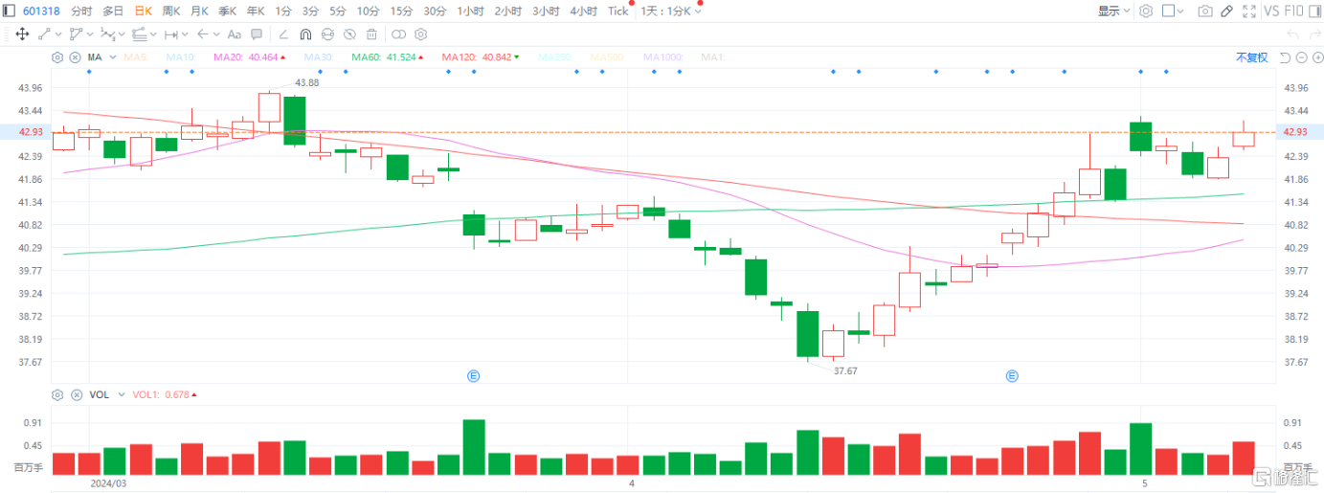Select the move crosshair tool
The width and height of the screenshot is (1324, 493).
pos(22,34)
